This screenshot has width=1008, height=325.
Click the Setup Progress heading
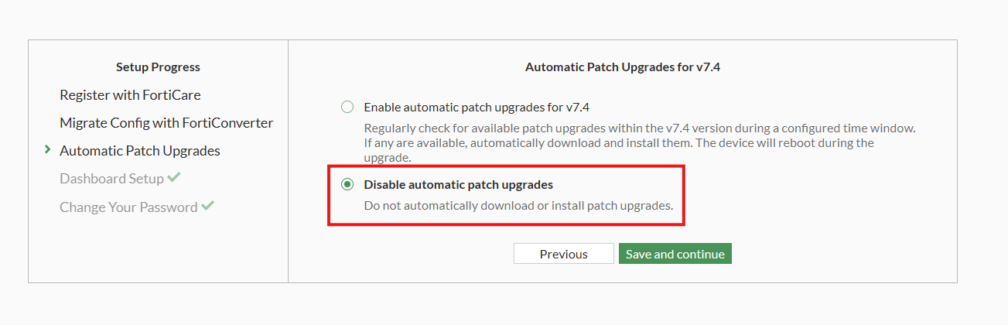(158, 67)
